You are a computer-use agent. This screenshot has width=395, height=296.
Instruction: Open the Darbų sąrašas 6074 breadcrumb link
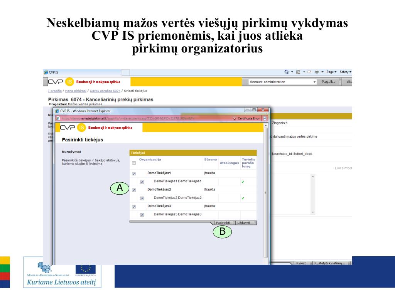pyautogui.click(x=105, y=91)
